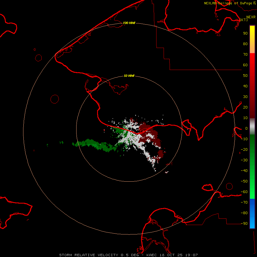Viewport: 257px width, 257px height.
Task: Click the positive 10 scale label
Action: pyautogui.click(x=245, y=118)
